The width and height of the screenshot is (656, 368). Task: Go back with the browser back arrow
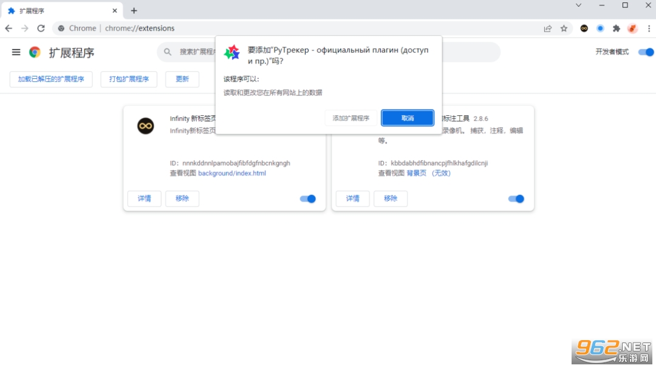point(9,29)
